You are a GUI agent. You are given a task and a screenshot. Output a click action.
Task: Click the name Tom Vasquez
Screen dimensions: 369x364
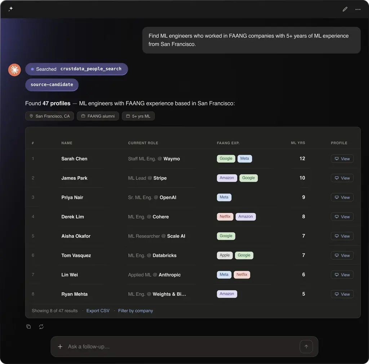click(x=76, y=255)
